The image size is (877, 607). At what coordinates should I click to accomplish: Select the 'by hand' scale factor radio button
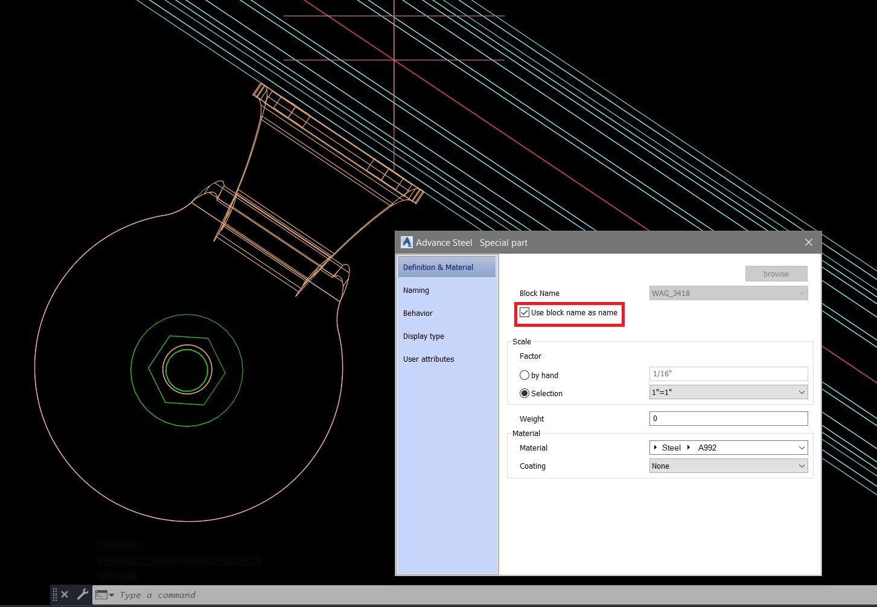[x=525, y=375]
